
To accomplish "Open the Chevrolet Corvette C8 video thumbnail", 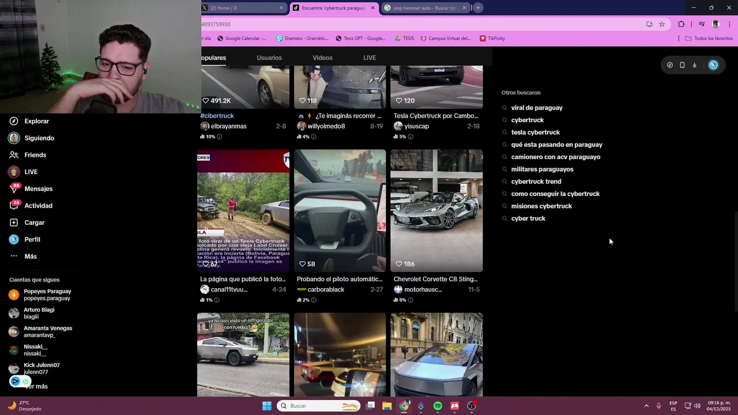I will pos(436,211).
